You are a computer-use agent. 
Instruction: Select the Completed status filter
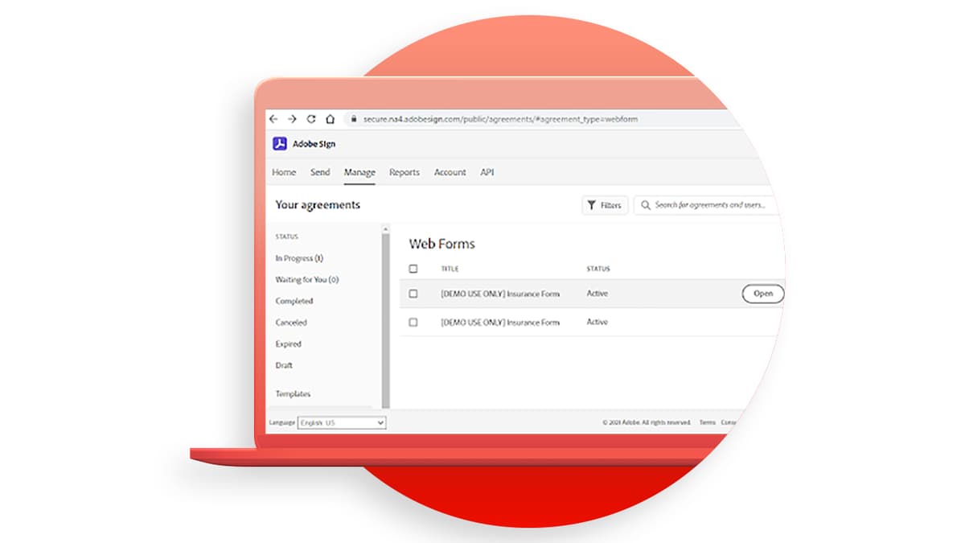294,301
